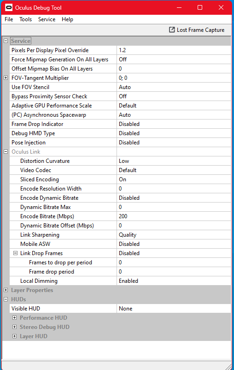The image size is (234, 370).
Task: Change Bypass Proximity Sensor Check value
Action: click(x=174, y=96)
